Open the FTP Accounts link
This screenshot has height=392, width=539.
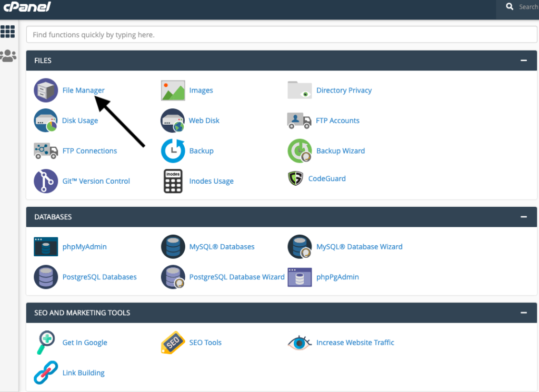337,120
